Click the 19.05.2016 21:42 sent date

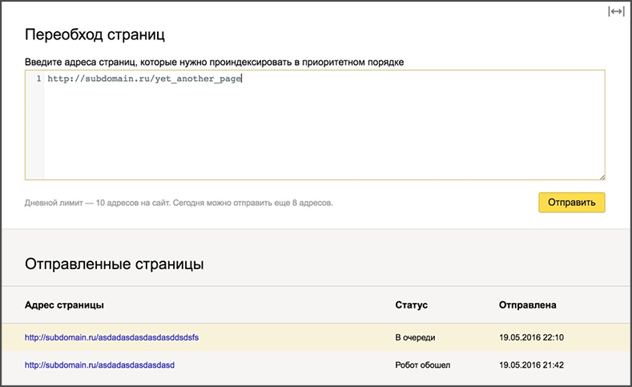click(531, 365)
